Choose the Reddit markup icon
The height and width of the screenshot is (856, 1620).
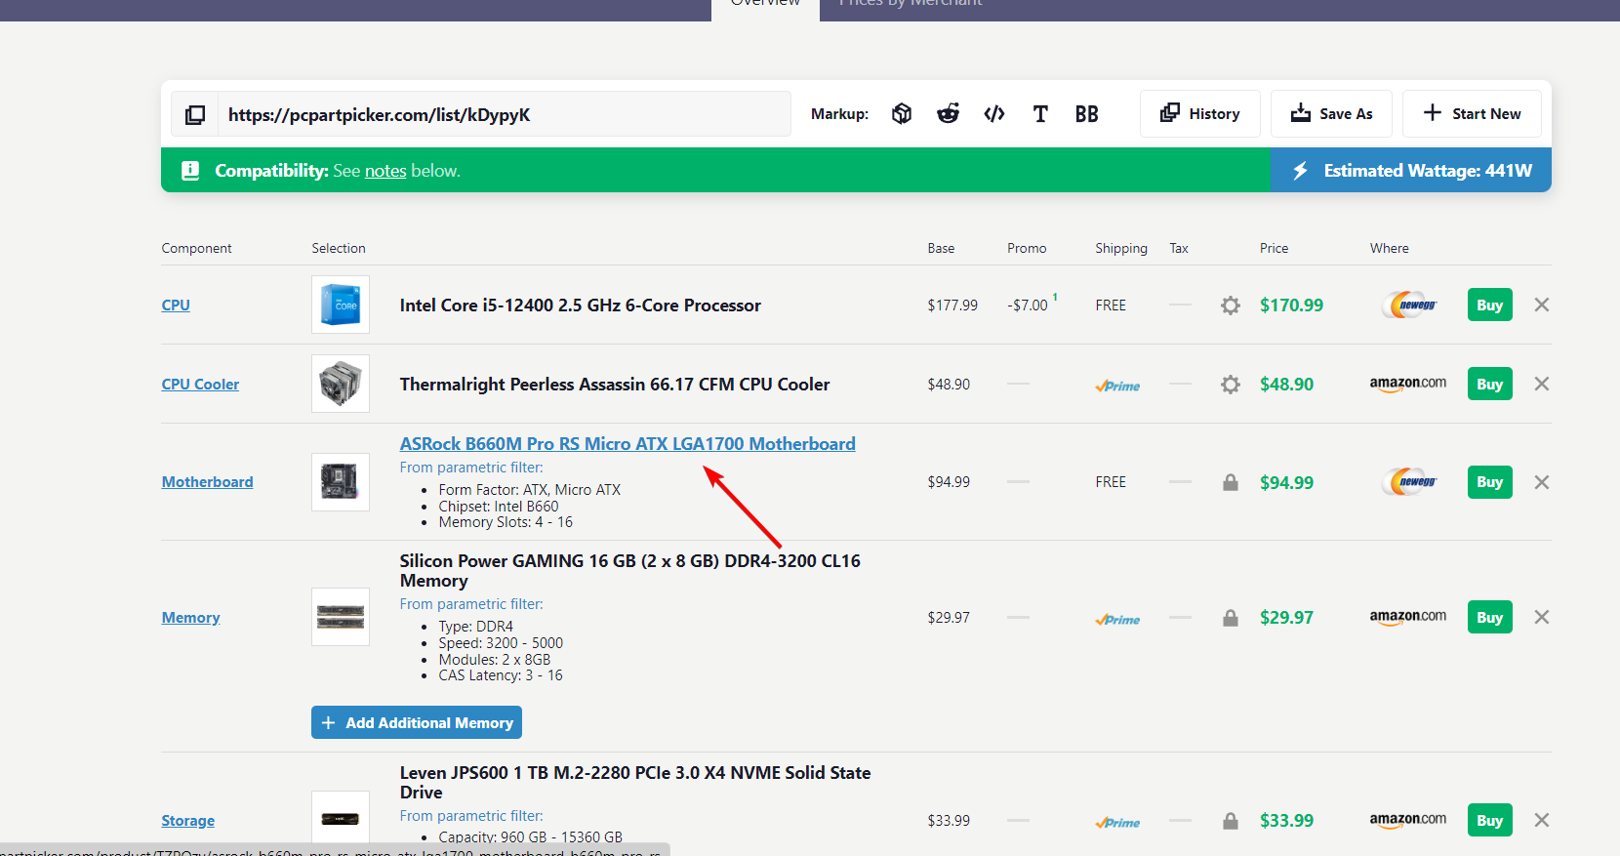coord(948,114)
